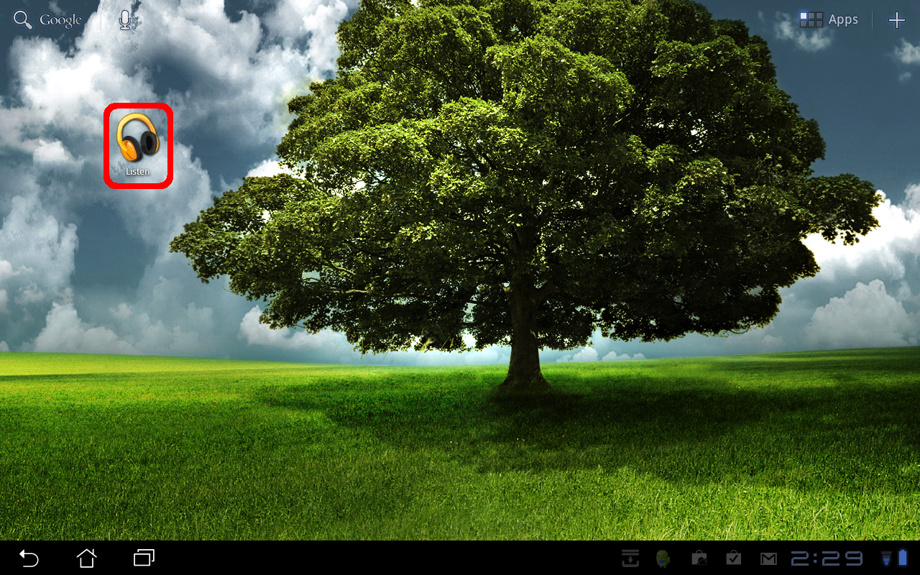Click the Apps text label
920x575 pixels.
tap(843, 20)
